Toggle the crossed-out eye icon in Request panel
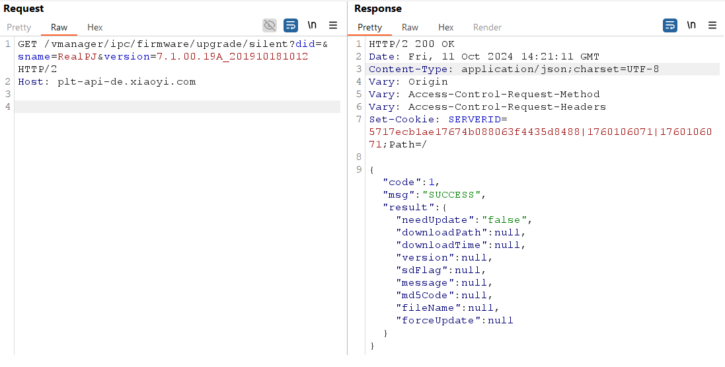 [x=270, y=26]
